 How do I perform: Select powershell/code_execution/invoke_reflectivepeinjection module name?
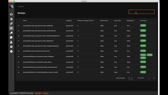pos(41,36)
